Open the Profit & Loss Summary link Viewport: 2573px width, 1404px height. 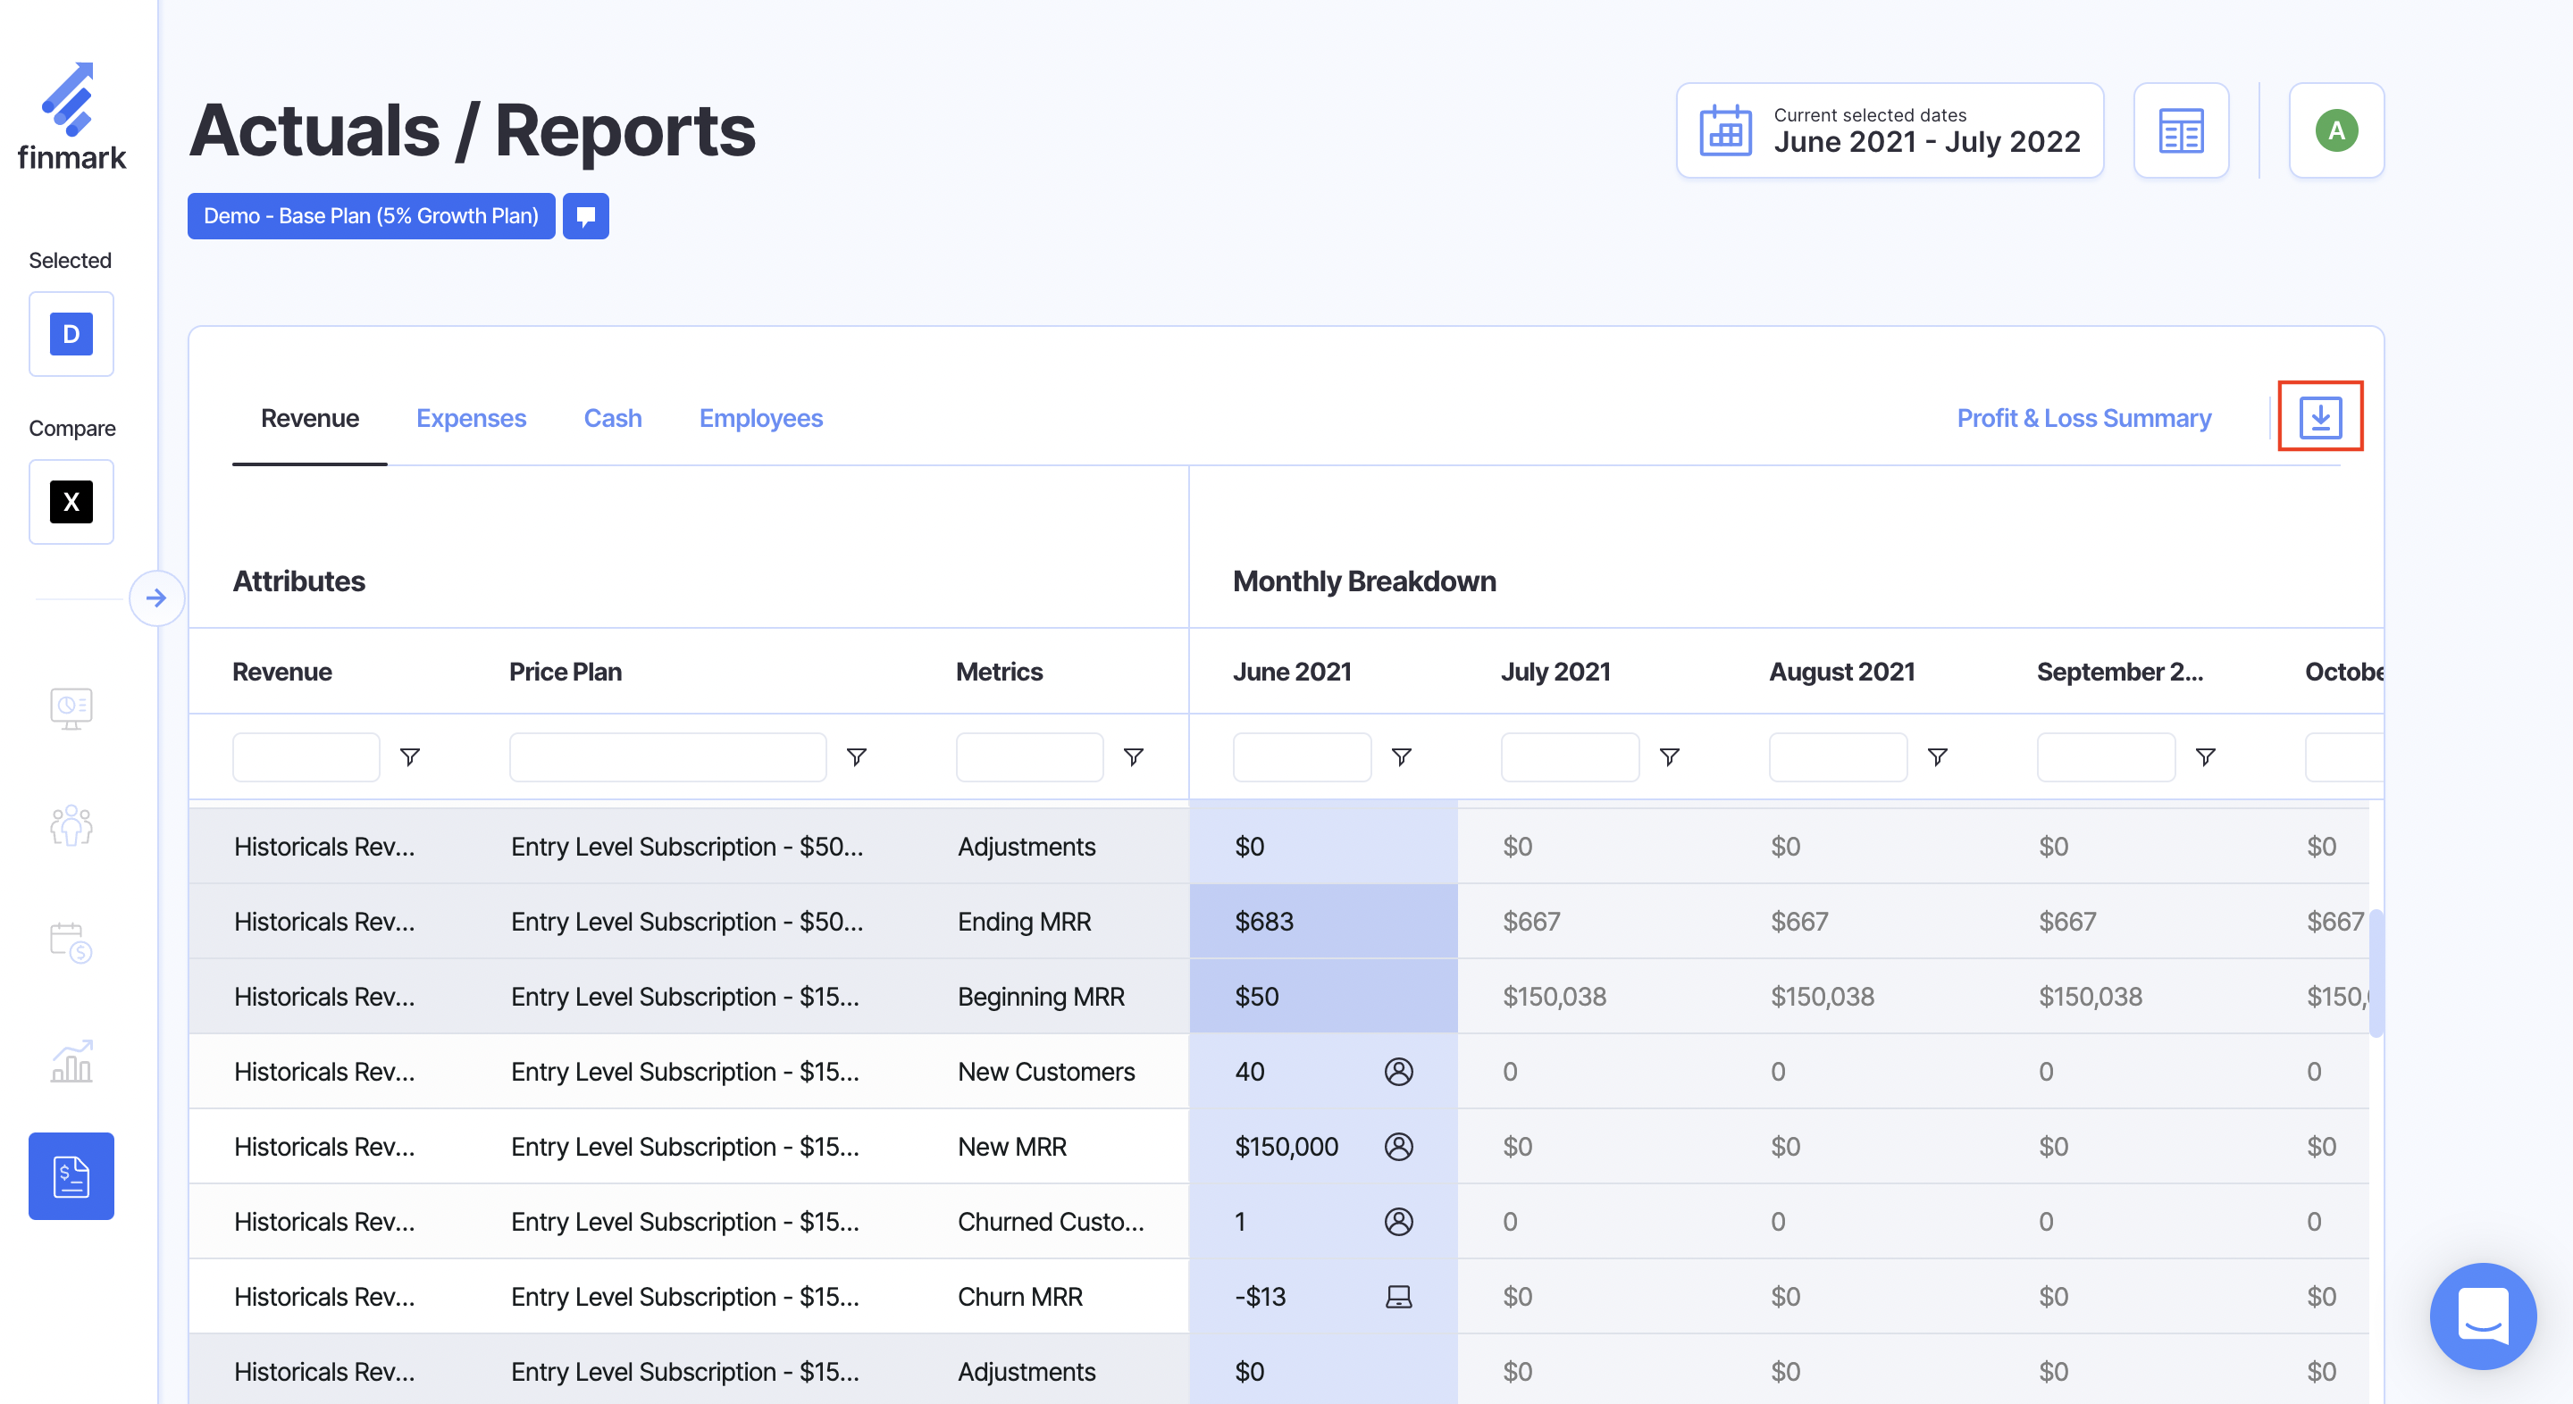point(2083,417)
